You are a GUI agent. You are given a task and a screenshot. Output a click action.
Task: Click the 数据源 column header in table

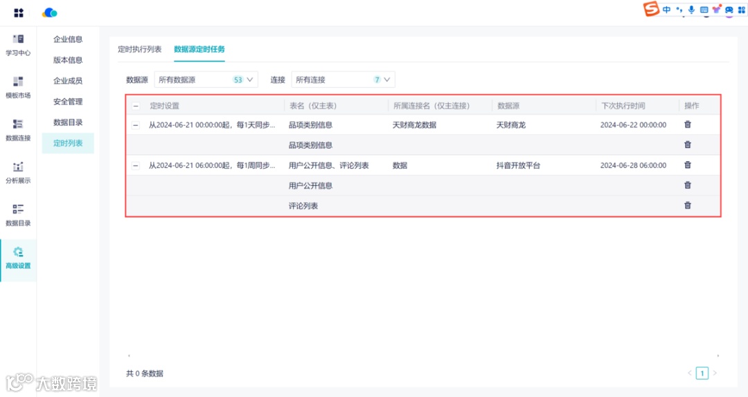pos(508,106)
